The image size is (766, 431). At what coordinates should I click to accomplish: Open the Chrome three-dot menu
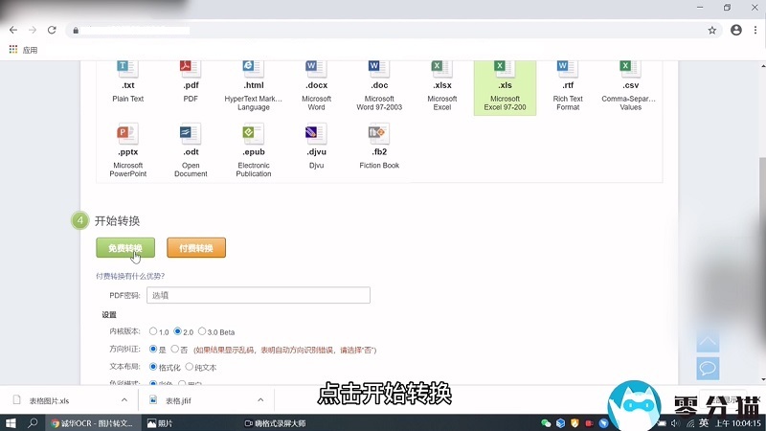pos(754,30)
